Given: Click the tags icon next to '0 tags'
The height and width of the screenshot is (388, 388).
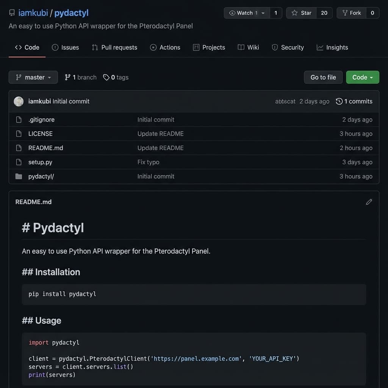Looking at the screenshot, I should 106,77.
